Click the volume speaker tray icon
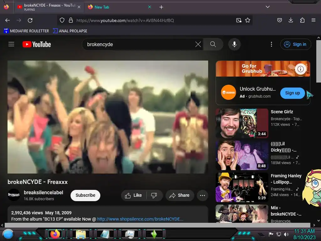 (x=286, y=234)
